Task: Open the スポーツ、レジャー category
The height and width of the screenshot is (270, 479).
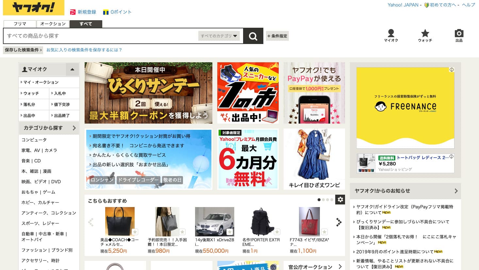Action: 41,223
